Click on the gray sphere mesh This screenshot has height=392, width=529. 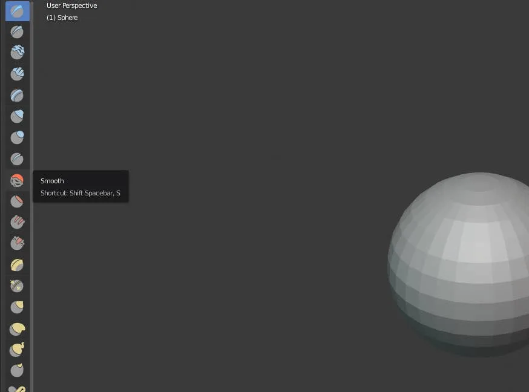click(x=466, y=266)
